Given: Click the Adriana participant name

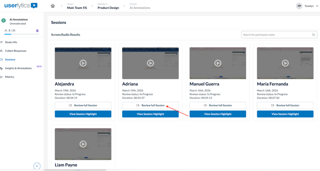Looking at the screenshot, I should pyautogui.click(x=130, y=84).
